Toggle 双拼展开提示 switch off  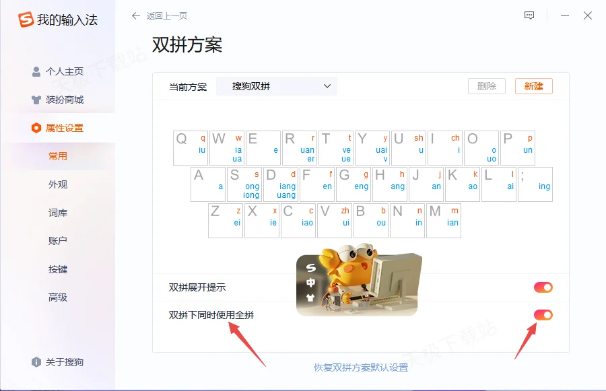coord(543,287)
